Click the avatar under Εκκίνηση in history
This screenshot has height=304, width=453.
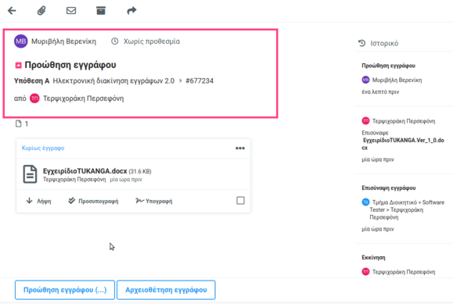365,272
